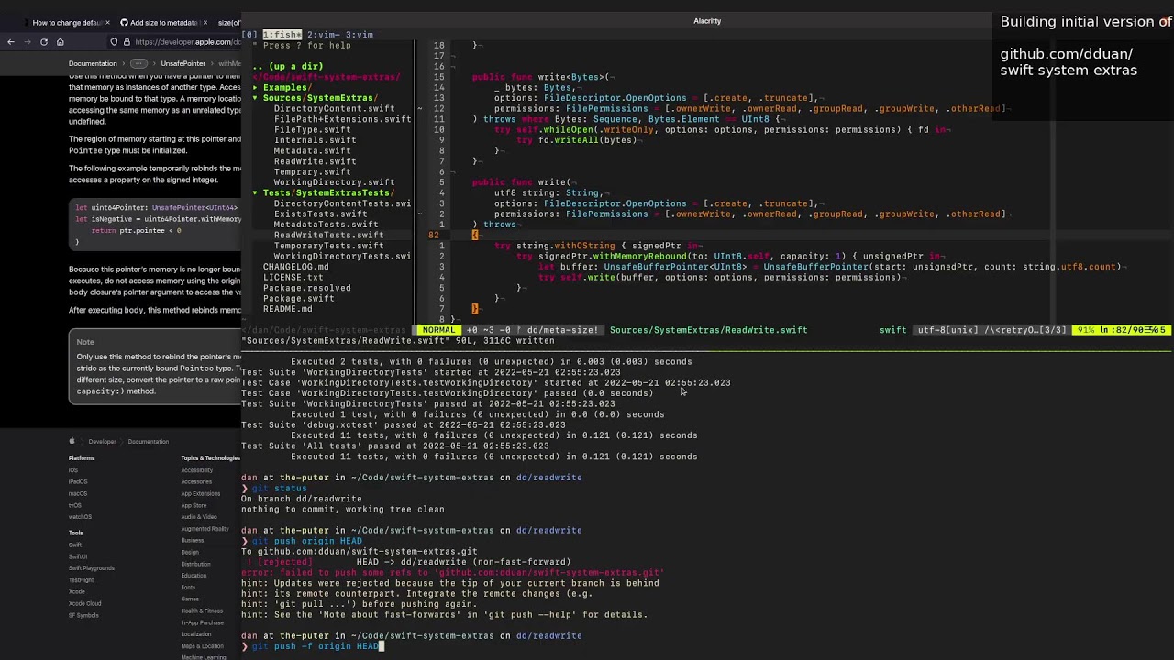
Task: Select tmux window 2:vim
Action: coord(323,35)
